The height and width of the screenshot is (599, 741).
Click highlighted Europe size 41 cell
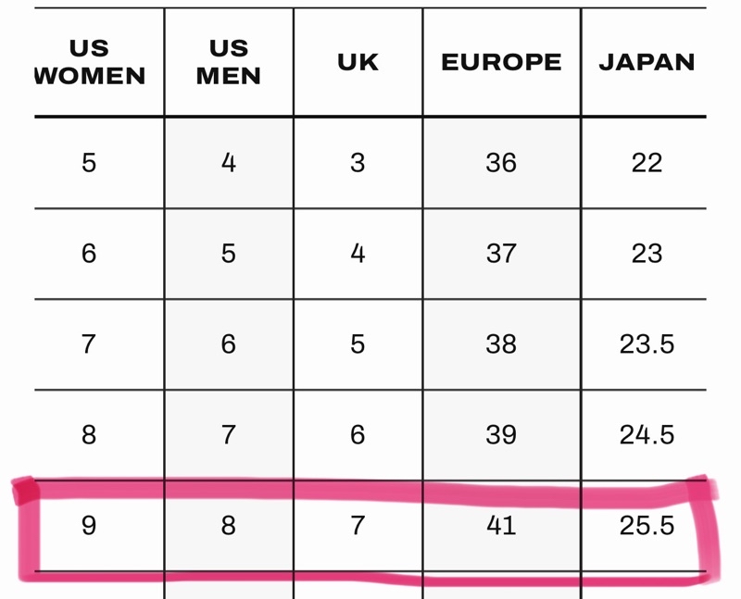point(501,526)
